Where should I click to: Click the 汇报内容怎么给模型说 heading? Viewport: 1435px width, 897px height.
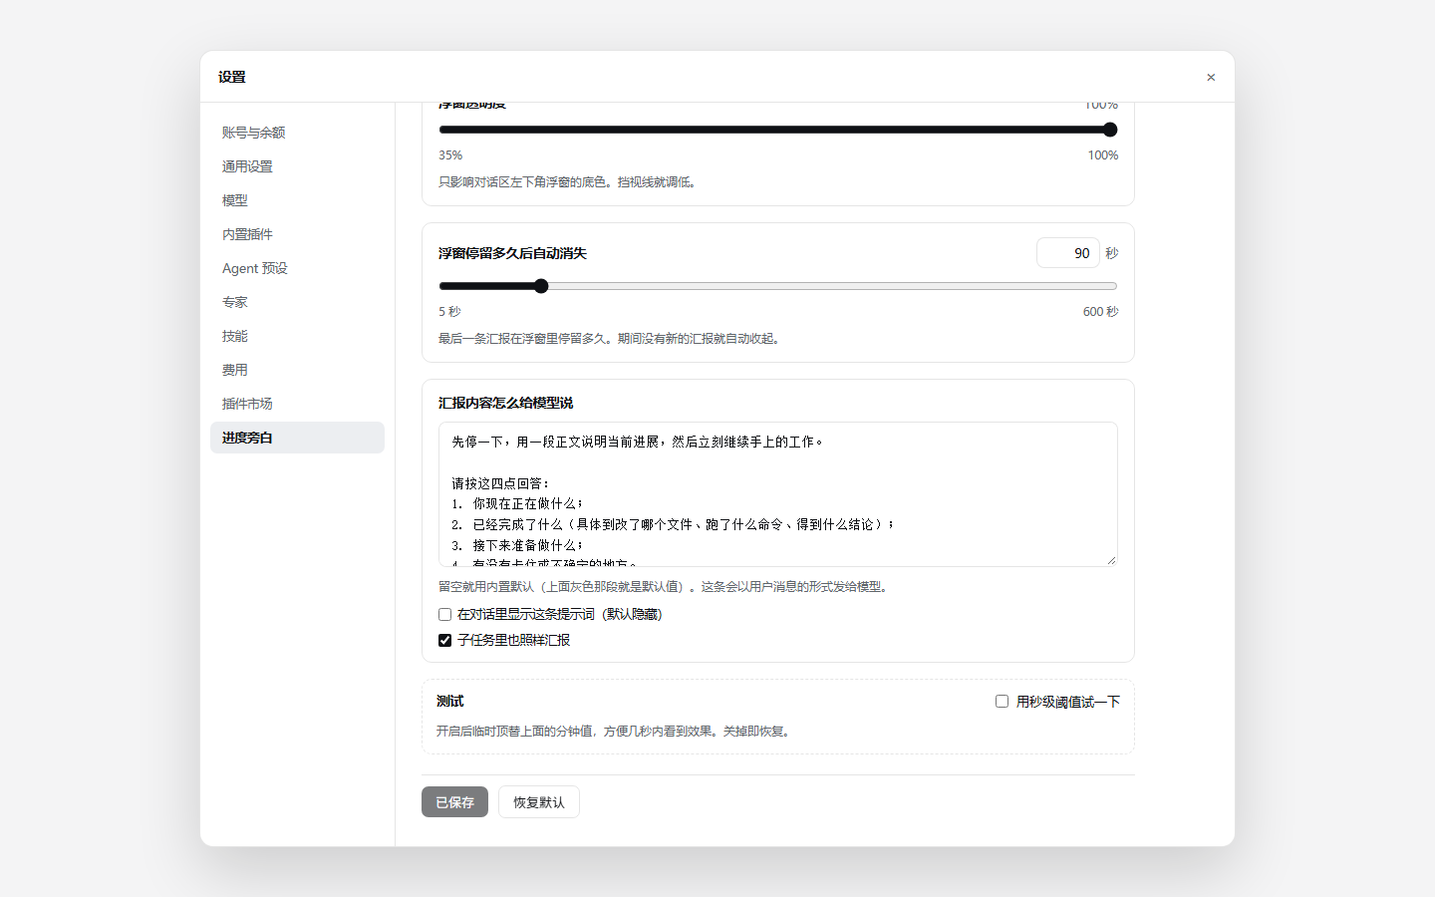pos(506,403)
